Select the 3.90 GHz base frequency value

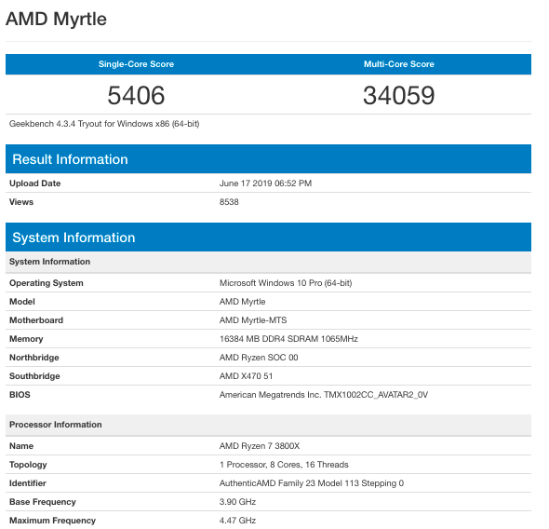pos(237,502)
